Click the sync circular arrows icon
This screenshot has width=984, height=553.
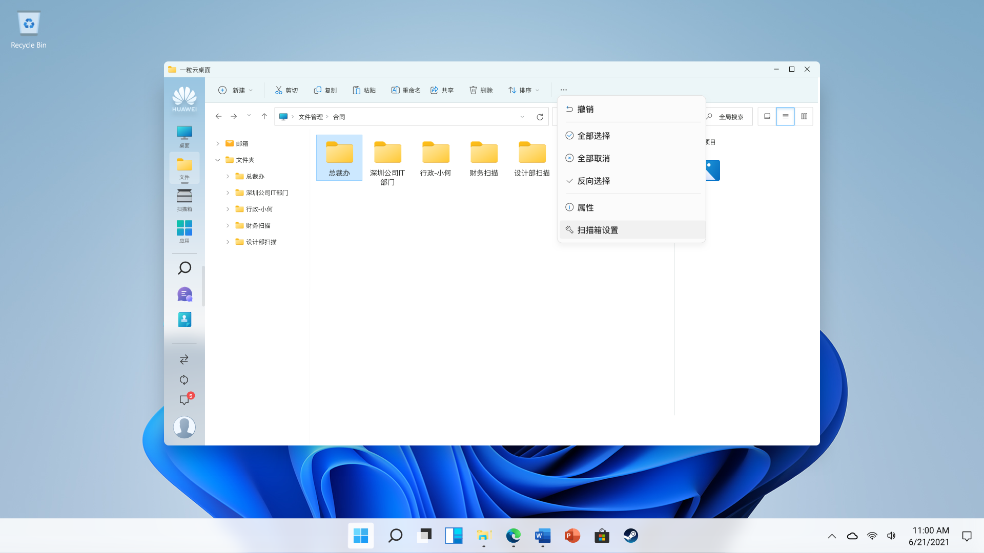[x=184, y=380]
